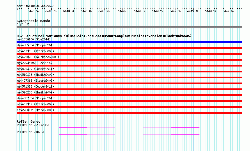Screen dimensions: 250x151
Task: Click the 6448.9k ruler tick label
Action: click(104, 12)
